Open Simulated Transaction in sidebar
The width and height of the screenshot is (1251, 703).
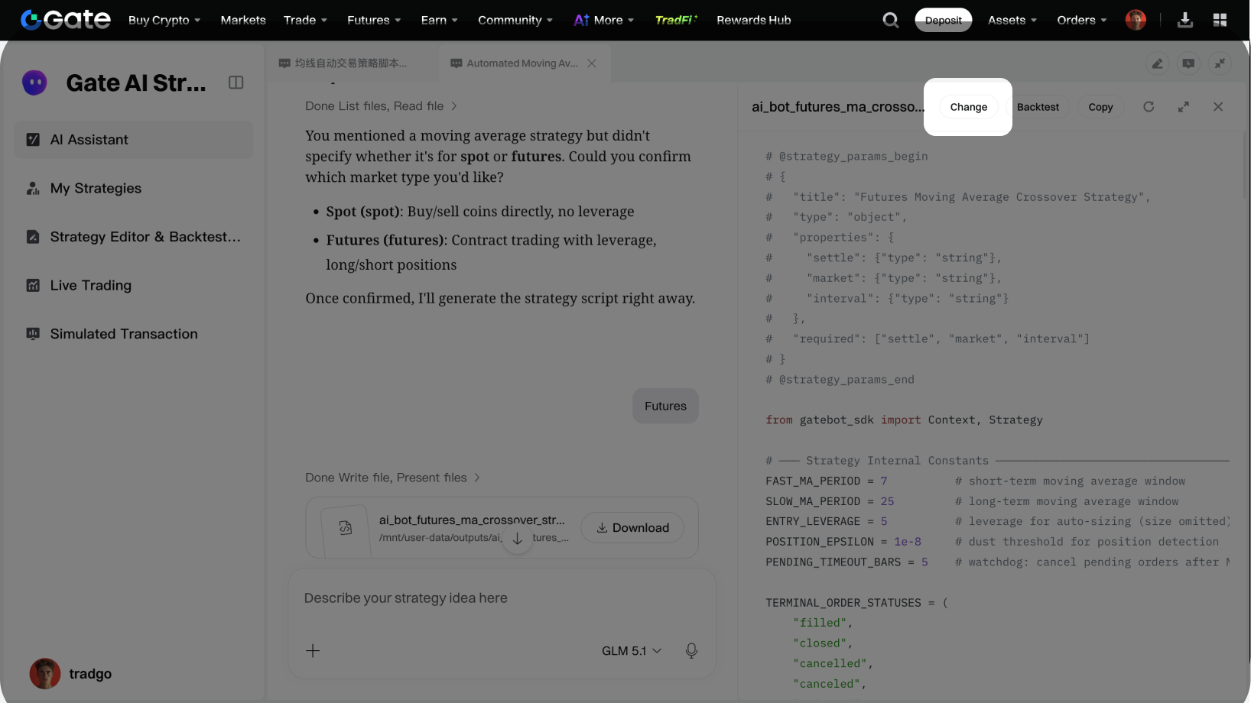[x=134, y=334]
